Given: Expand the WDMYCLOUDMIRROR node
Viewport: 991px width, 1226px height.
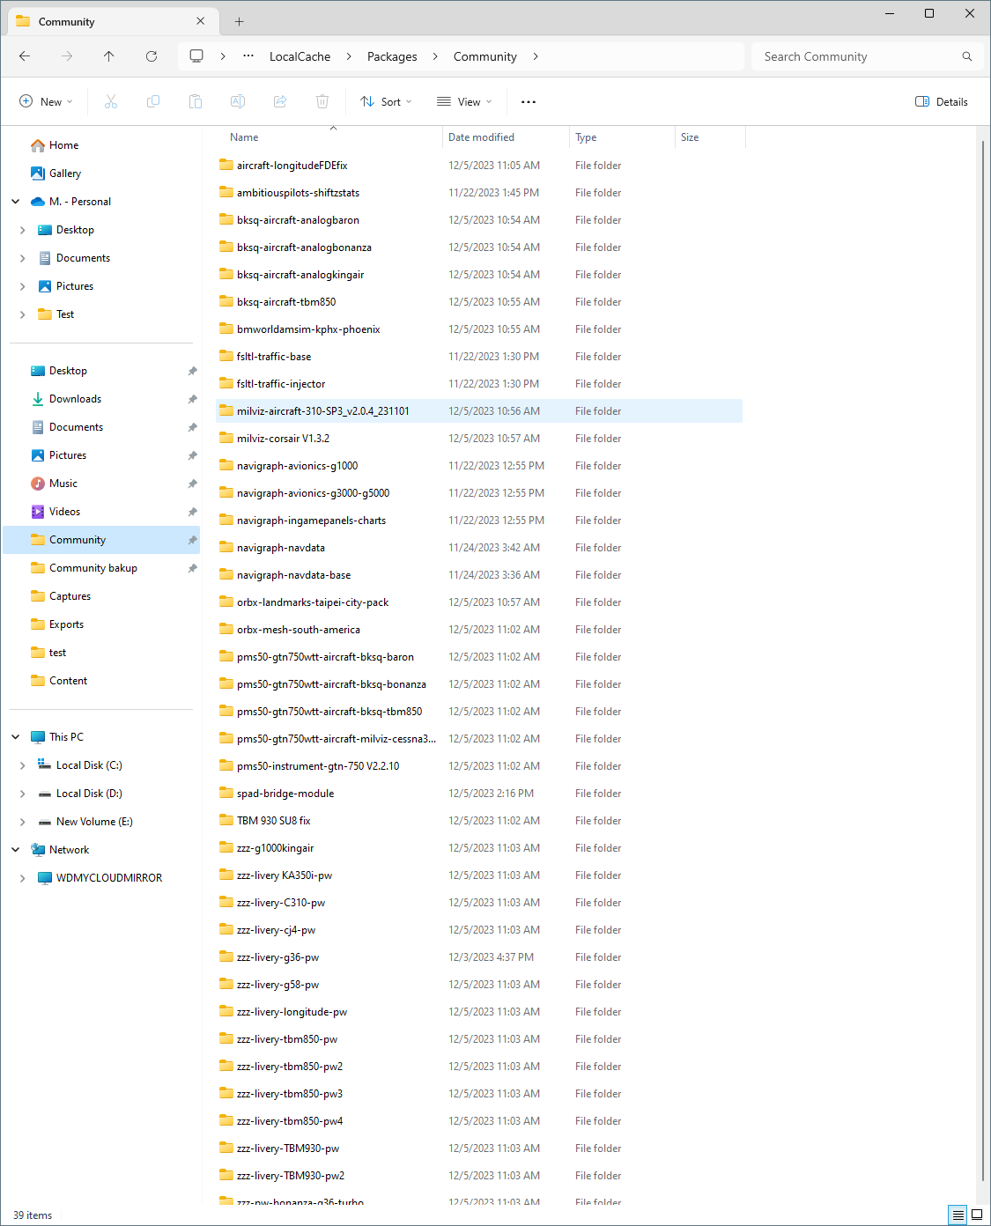Looking at the screenshot, I should (x=23, y=878).
